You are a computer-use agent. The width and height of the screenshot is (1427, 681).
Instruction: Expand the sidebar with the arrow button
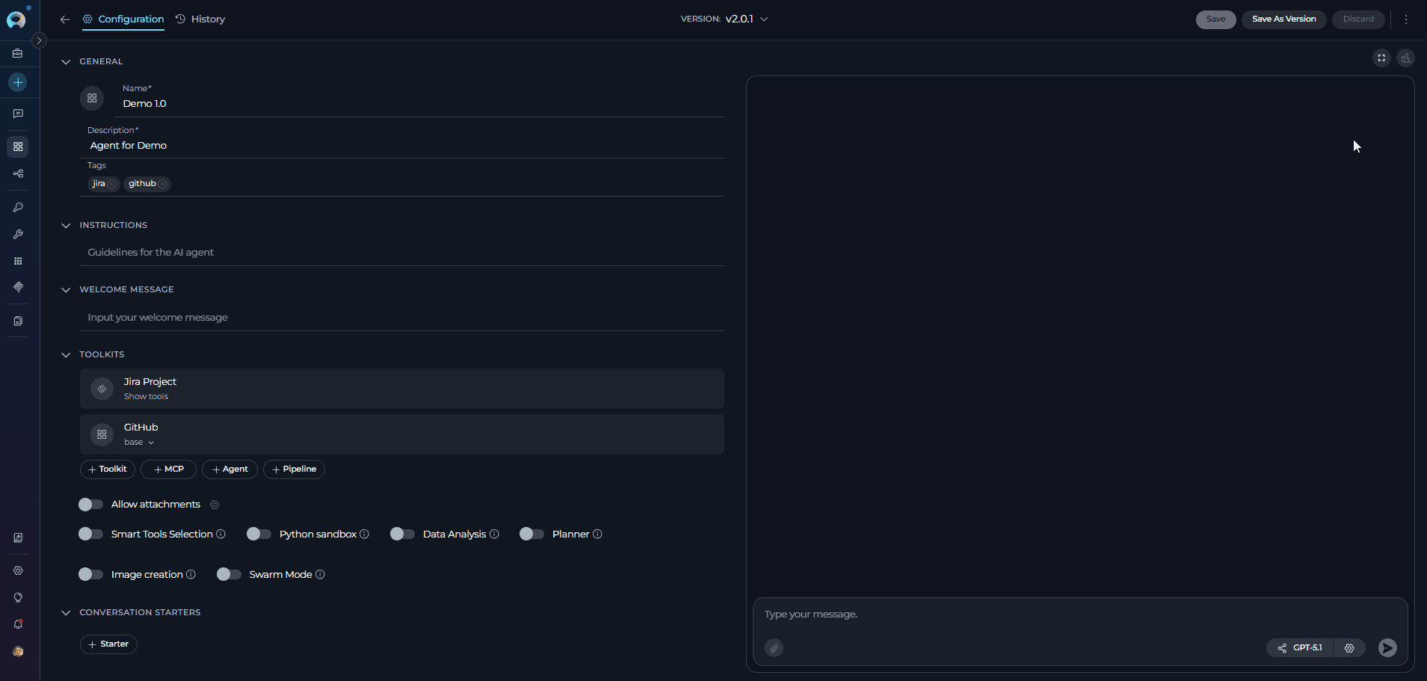(40, 40)
